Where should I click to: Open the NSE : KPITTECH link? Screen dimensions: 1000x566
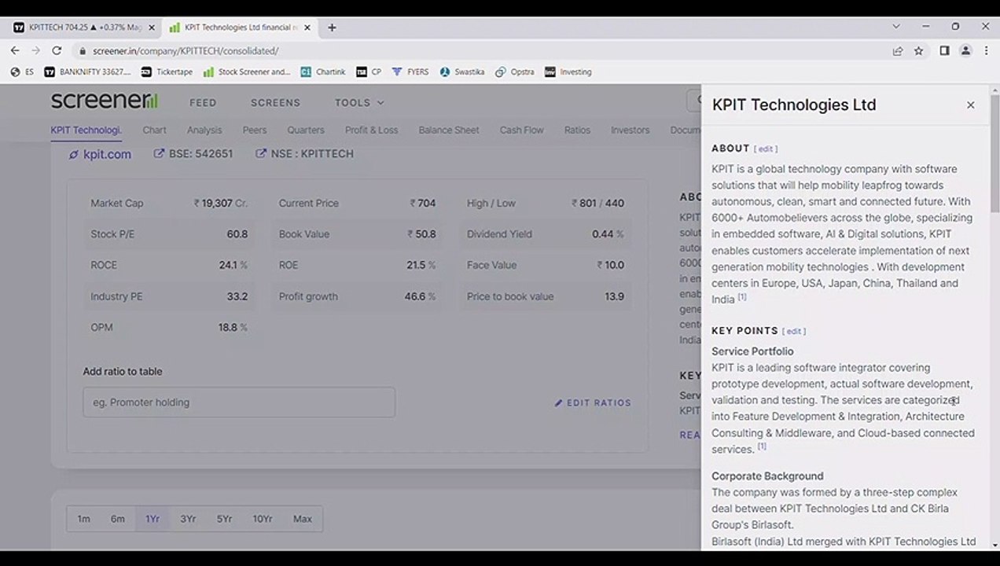[x=305, y=154]
